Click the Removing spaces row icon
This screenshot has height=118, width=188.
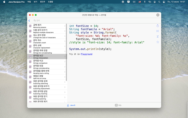(30, 26)
